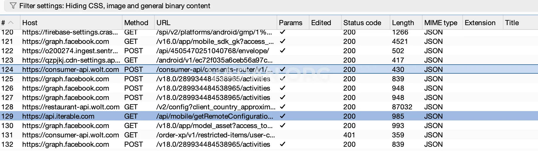
Task: Sort by Host column header
Action: [71, 23]
